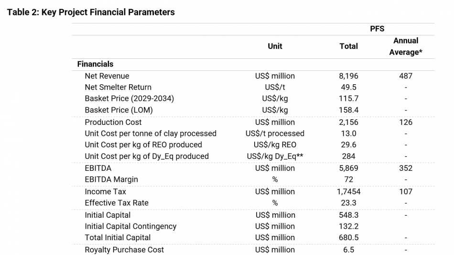Select the EBITDA total value 5,869
Image resolution: width=454 pixels, height=255 pixels.
pos(348,168)
